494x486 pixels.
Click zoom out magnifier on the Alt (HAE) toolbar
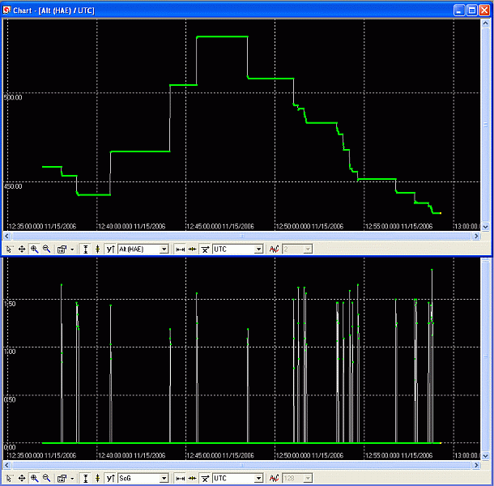(x=46, y=249)
